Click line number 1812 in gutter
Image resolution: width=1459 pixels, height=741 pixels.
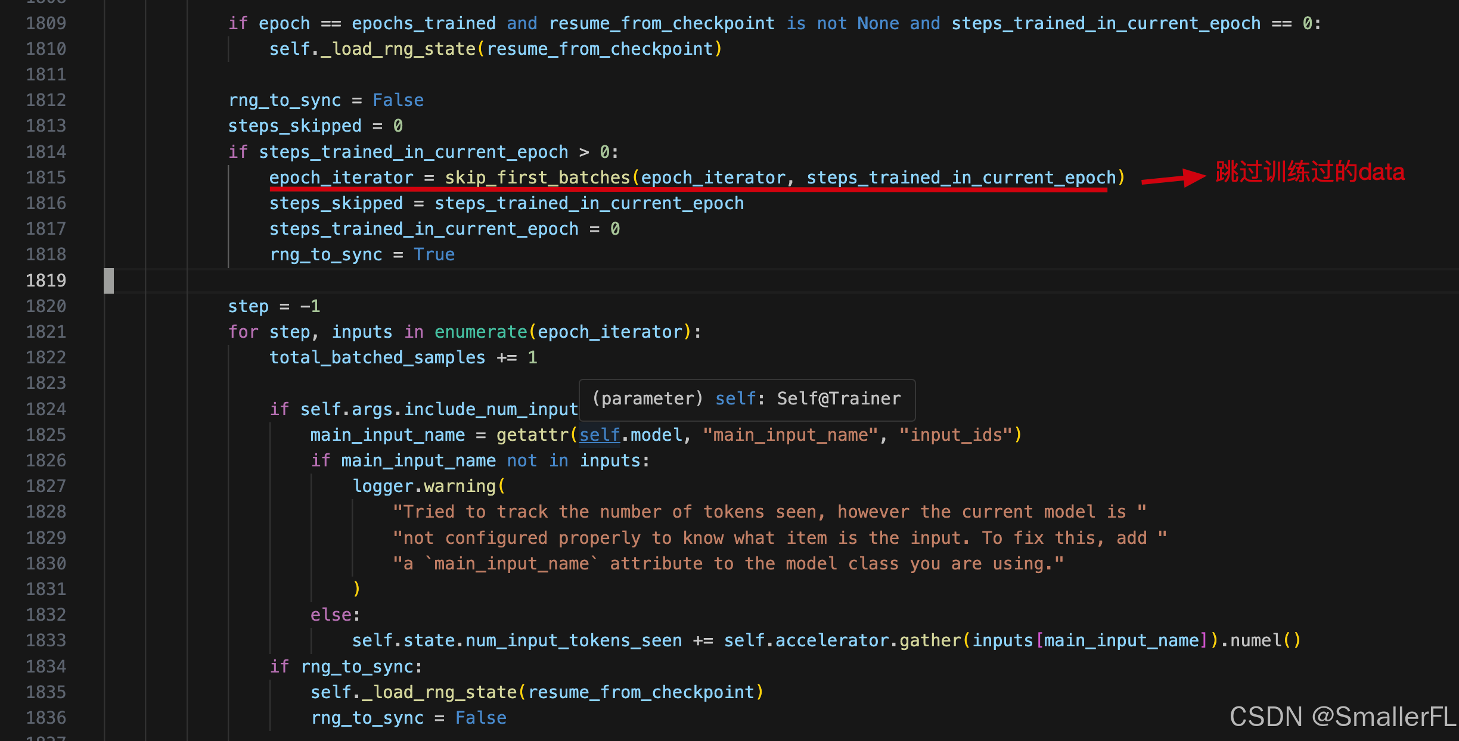(x=46, y=100)
